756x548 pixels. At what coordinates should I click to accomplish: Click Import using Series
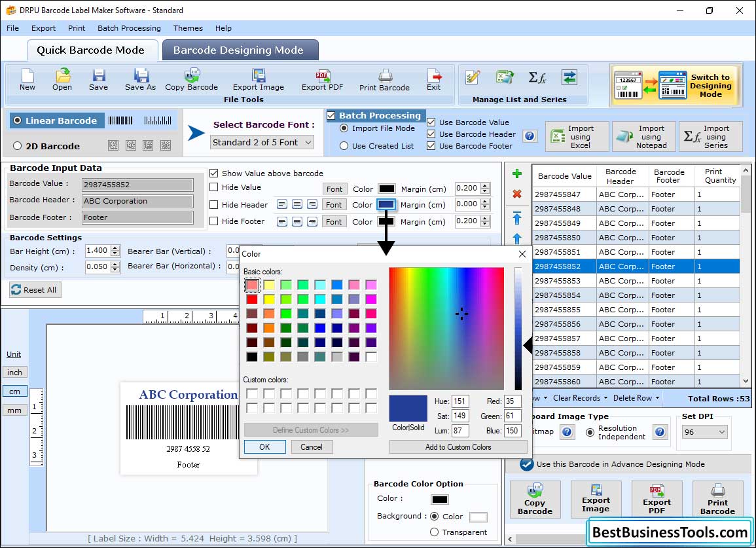(x=711, y=137)
